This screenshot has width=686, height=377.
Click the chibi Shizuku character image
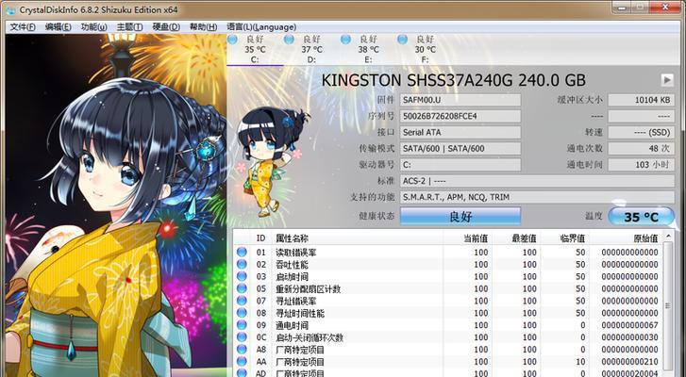(x=273, y=162)
